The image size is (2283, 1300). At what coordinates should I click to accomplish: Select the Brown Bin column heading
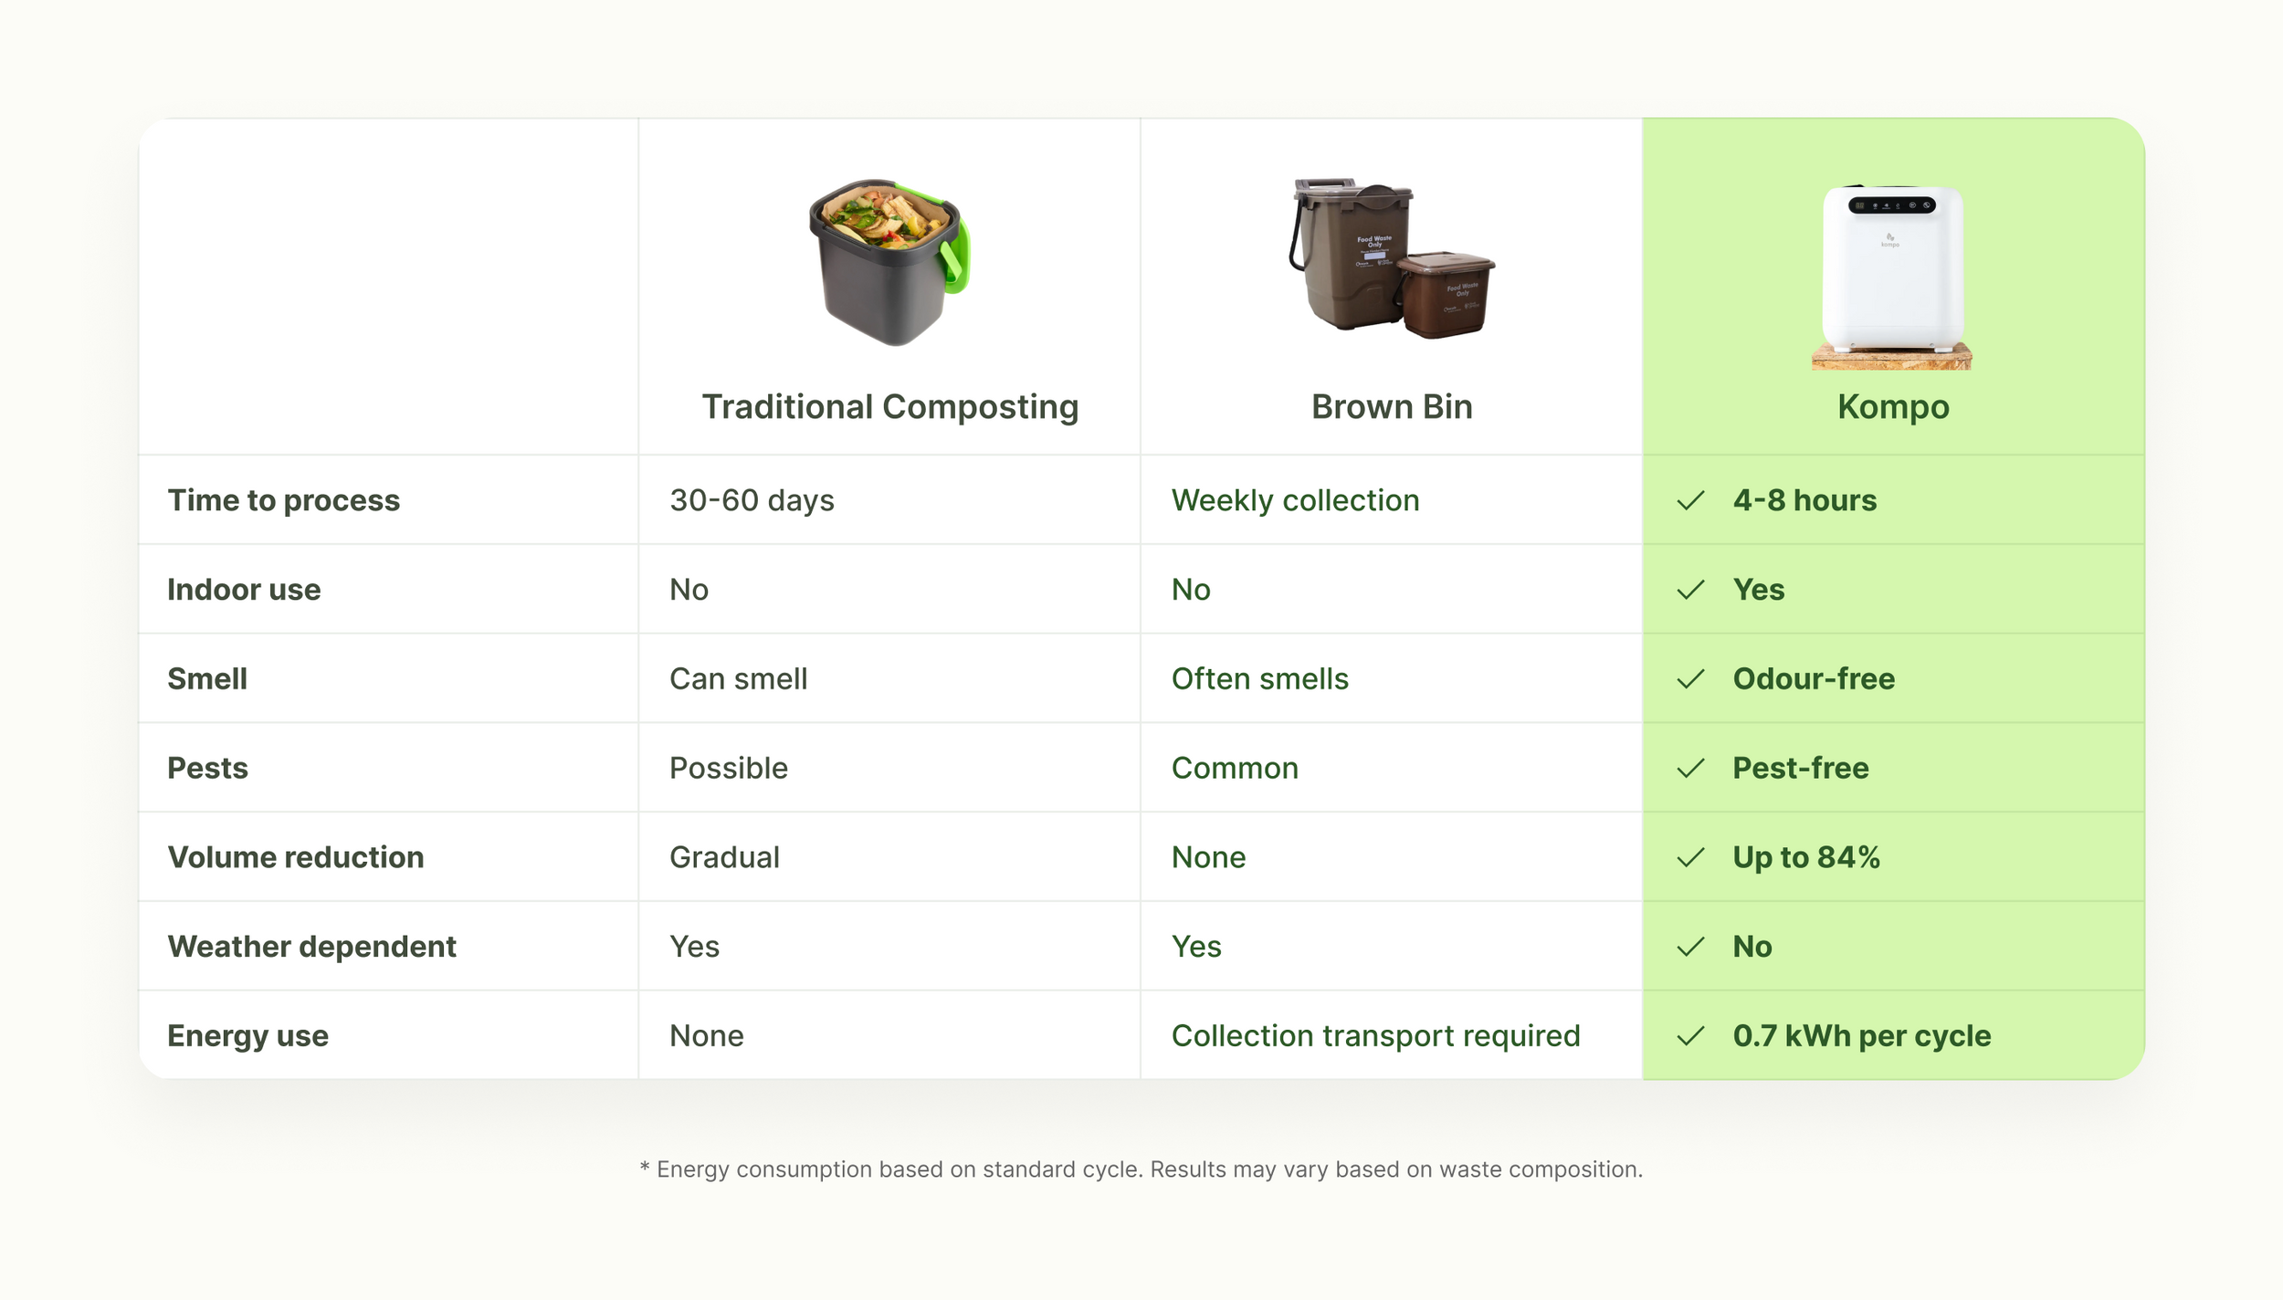coord(1392,407)
